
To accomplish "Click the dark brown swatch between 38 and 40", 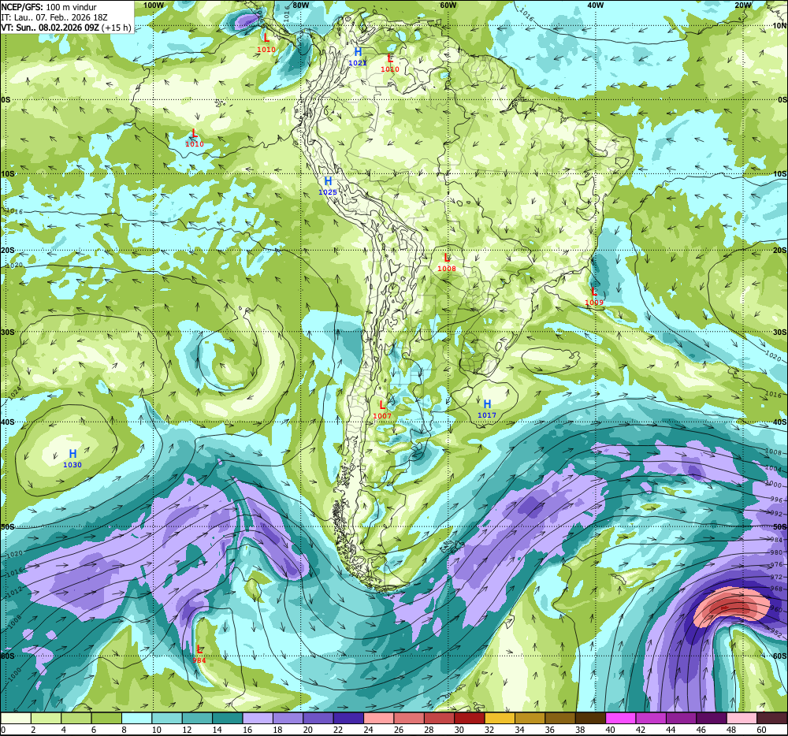I will [590, 719].
